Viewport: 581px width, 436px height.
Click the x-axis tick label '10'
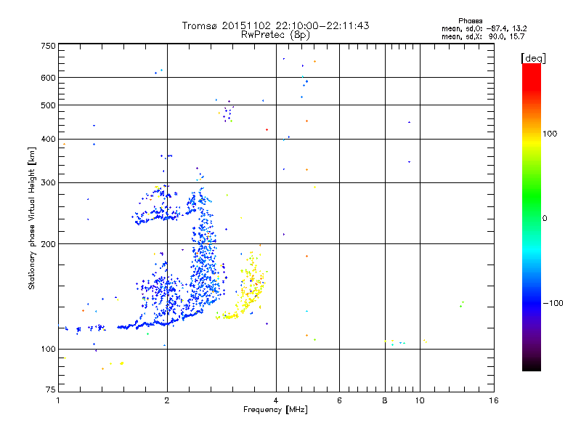(x=420, y=400)
